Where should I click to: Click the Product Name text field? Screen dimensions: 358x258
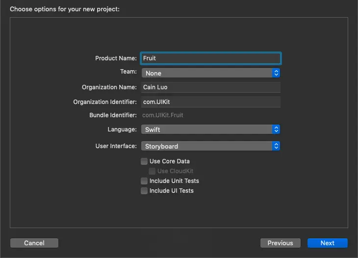210,58
